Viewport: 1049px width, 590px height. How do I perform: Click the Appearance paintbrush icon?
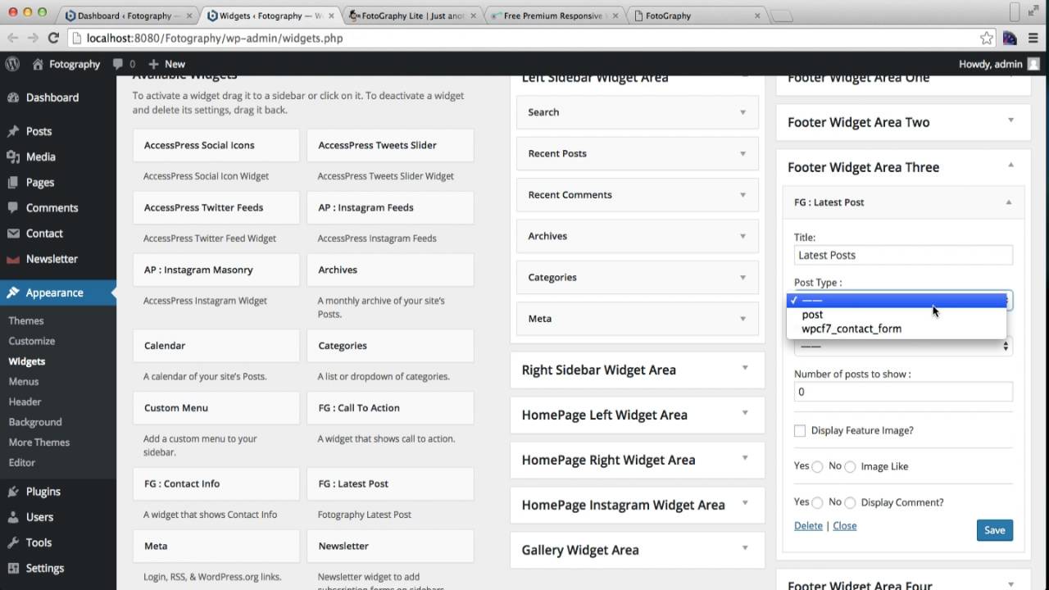pyautogui.click(x=13, y=293)
